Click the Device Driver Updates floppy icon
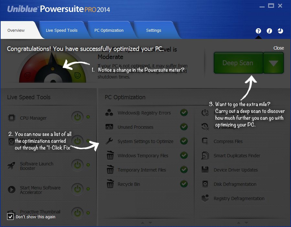291x227 pixels. [x=205, y=170]
